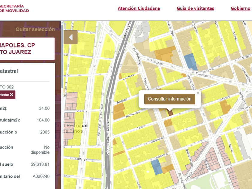Select the blue parcel near Nueva York street

[x=190, y=61]
